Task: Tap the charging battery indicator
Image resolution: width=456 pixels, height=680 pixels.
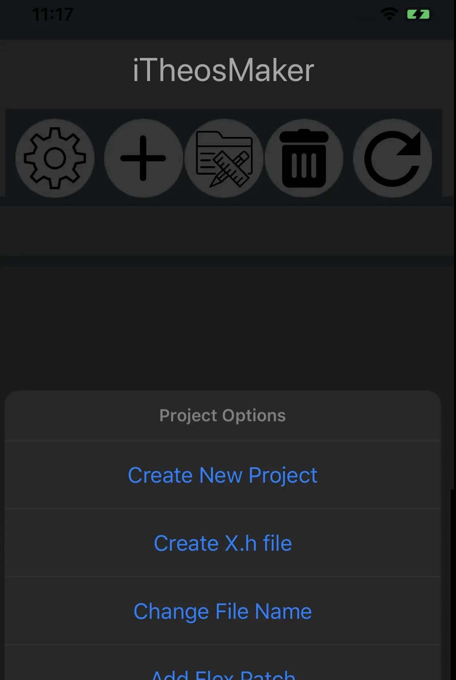Action: point(418,15)
